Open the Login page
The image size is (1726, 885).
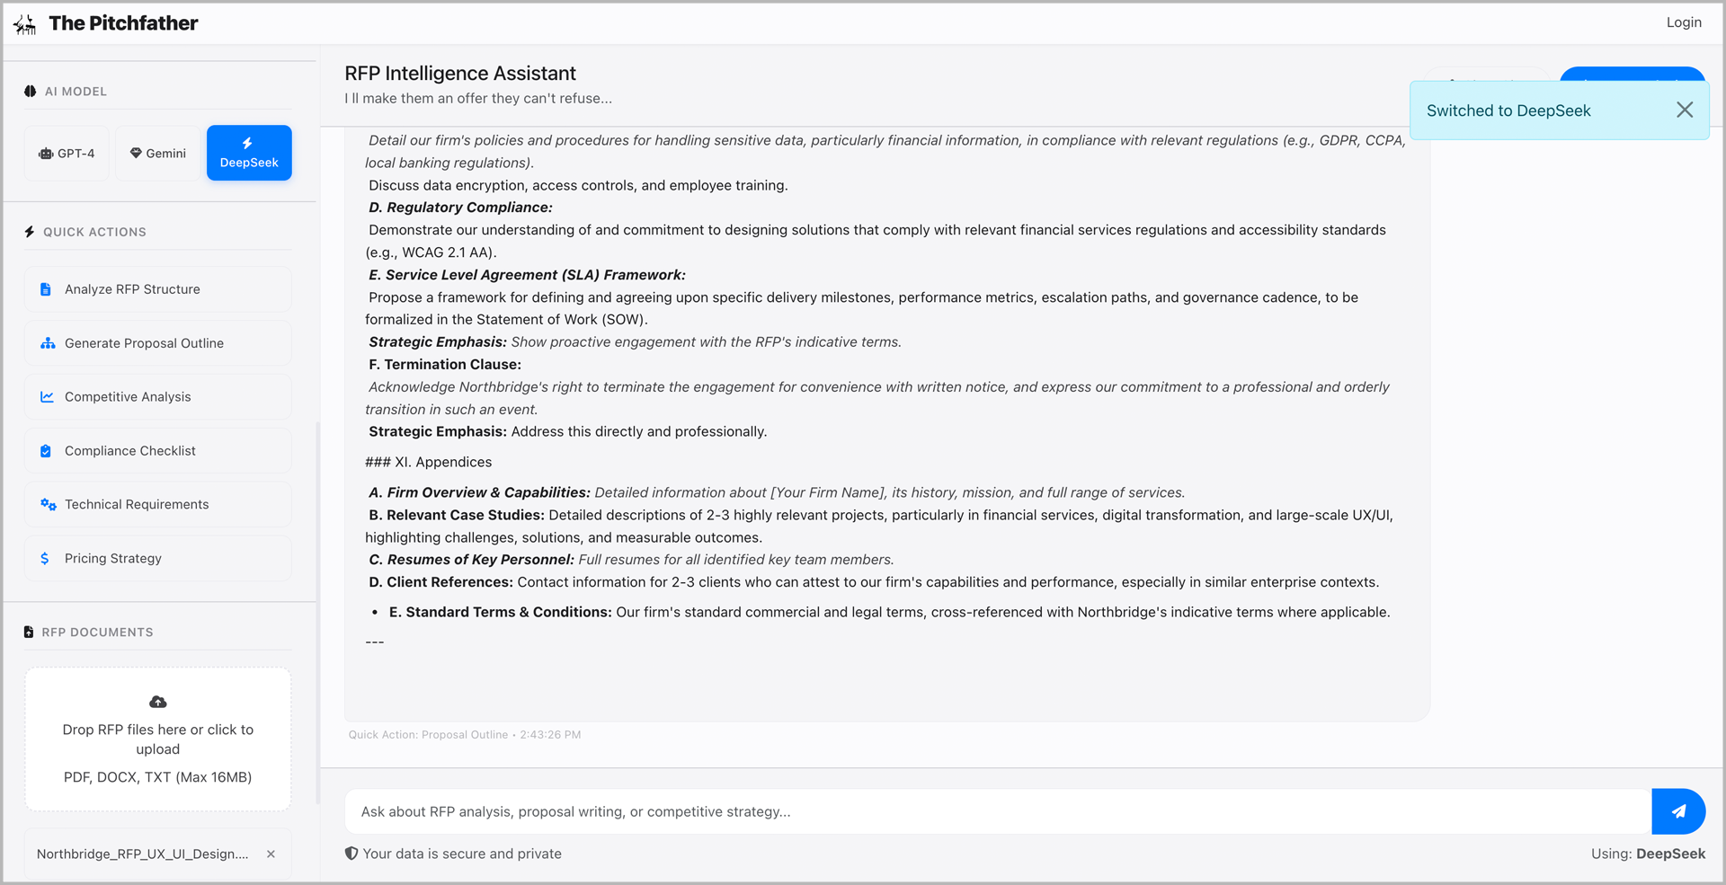point(1683,22)
